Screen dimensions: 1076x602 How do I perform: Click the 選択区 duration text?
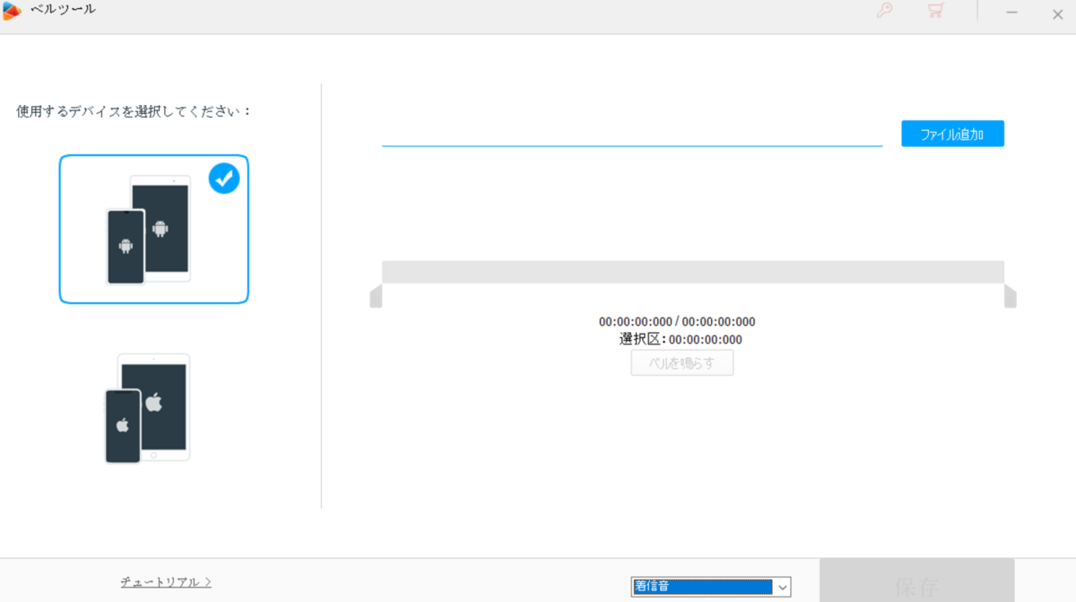[681, 339]
